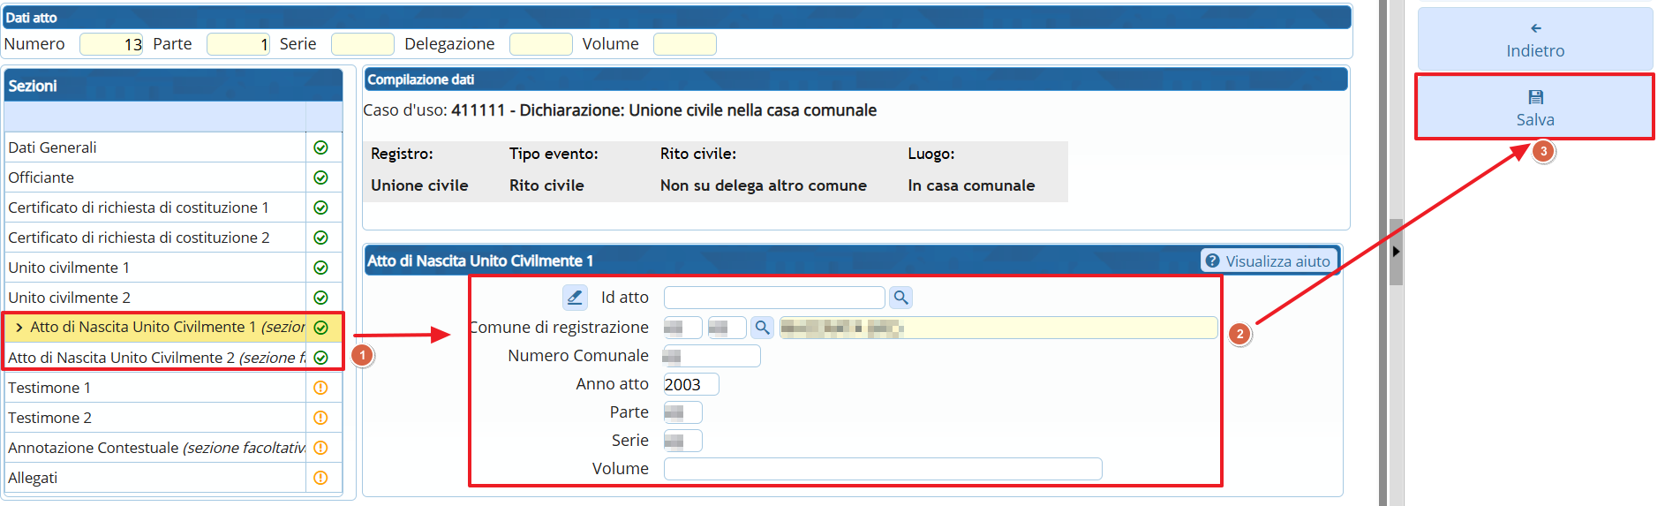Screen dimensions: 1665x506
Task: Collapse the side panel with the black arrow handle
Action: (x=1396, y=252)
